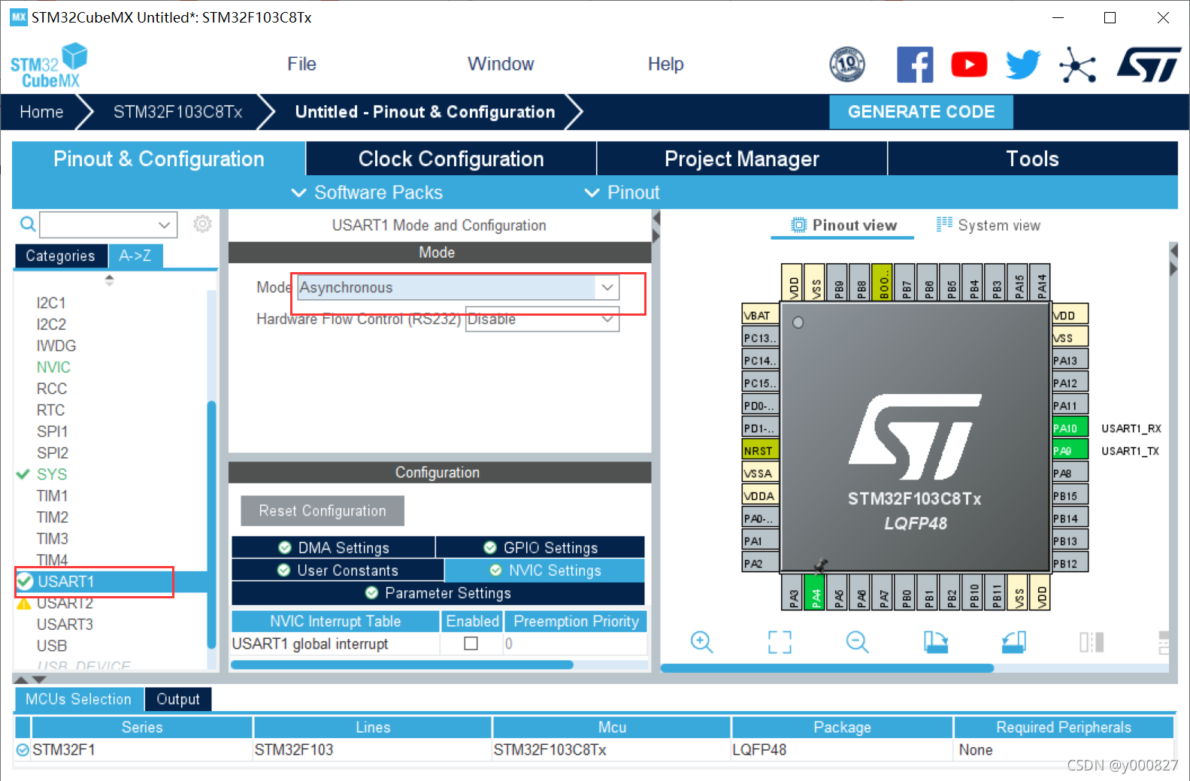The width and height of the screenshot is (1190, 781).
Task: Select pin PA10 USART1_RX on chip
Action: (1070, 428)
